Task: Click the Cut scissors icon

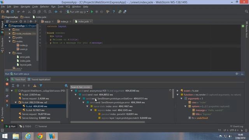Action: 29,12
